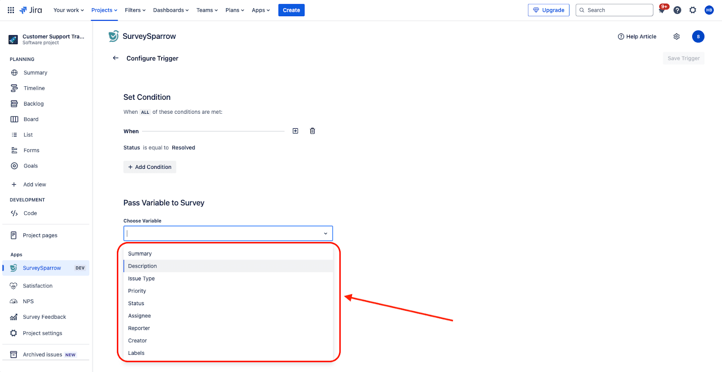The image size is (722, 372).
Task: Go back using the left arrow icon
Action: tap(116, 58)
